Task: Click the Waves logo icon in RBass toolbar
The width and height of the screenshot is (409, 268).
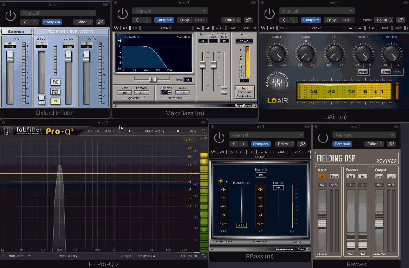Action: pyautogui.click(x=213, y=152)
